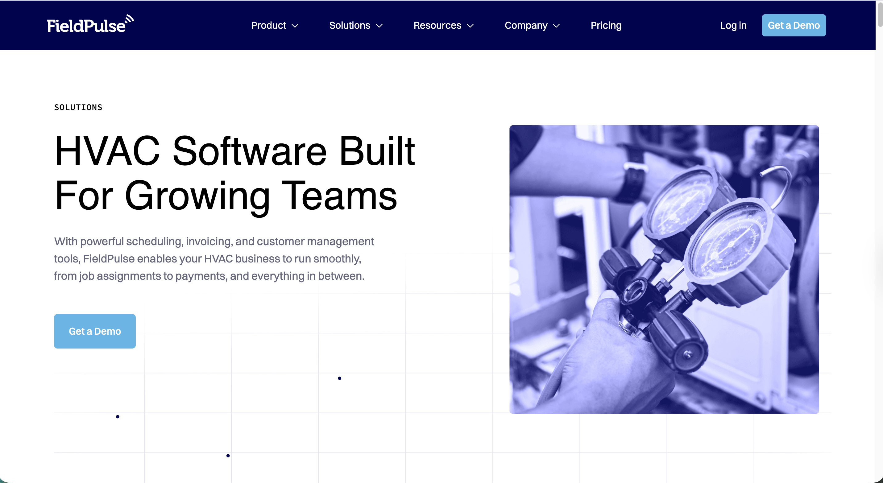The height and width of the screenshot is (483, 883).
Task: Expand the Solutions dropdown chevron
Action: click(x=379, y=26)
